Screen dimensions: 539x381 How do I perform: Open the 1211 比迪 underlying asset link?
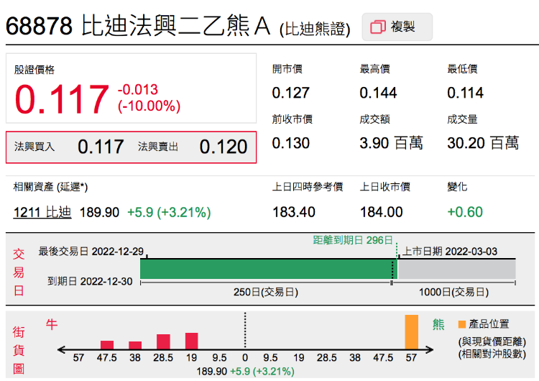pos(42,212)
